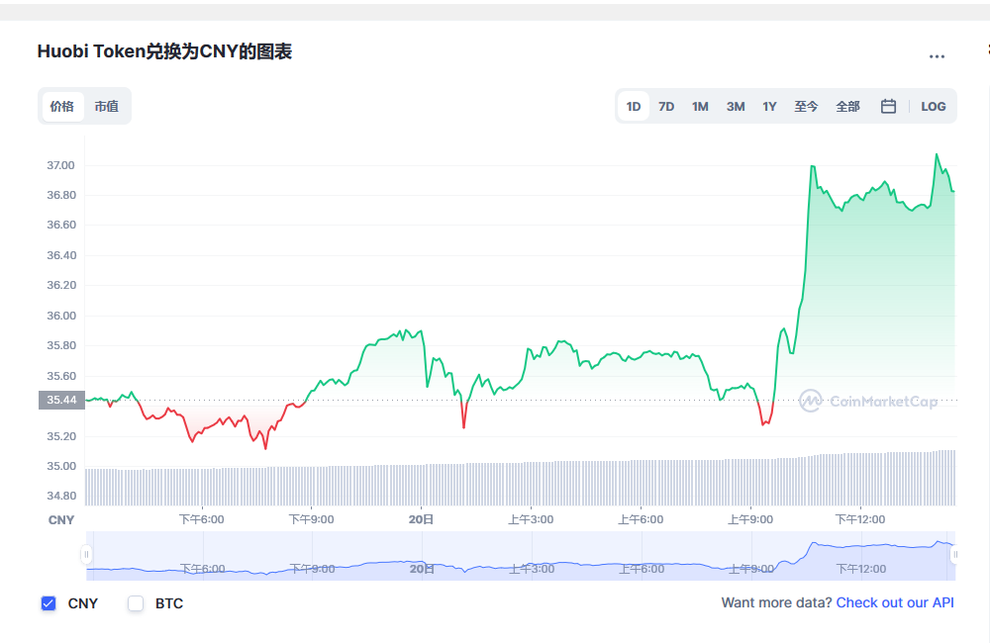Click the 34.80 price axis label
This screenshot has width=990, height=643.
tap(60, 496)
